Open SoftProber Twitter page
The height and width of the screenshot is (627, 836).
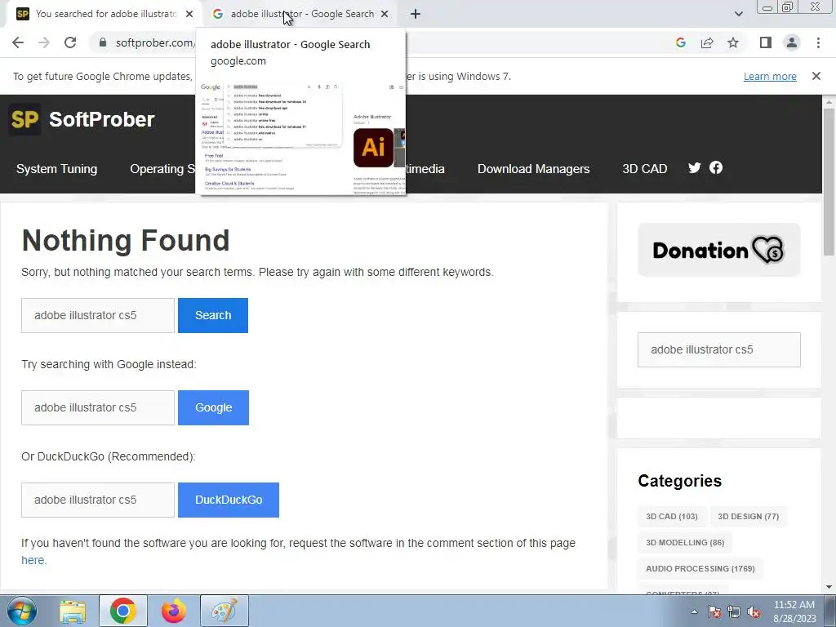pyautogui.click(x=694, y=168)
